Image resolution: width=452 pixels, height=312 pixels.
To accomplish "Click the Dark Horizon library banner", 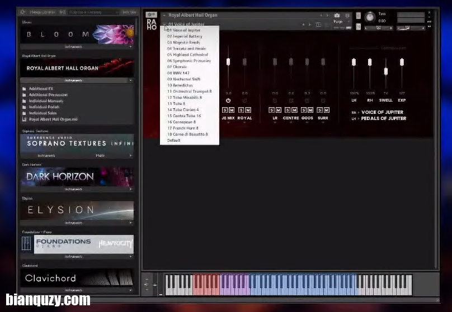I will (x=77, y=176).
